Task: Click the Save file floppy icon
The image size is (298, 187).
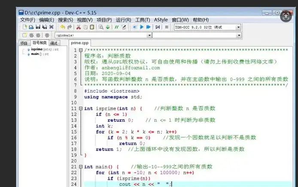Action: (38, 27)
